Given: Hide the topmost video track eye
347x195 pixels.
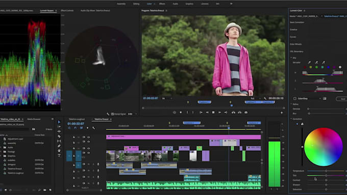Looking at the screenshot, I should click(88, 137).
